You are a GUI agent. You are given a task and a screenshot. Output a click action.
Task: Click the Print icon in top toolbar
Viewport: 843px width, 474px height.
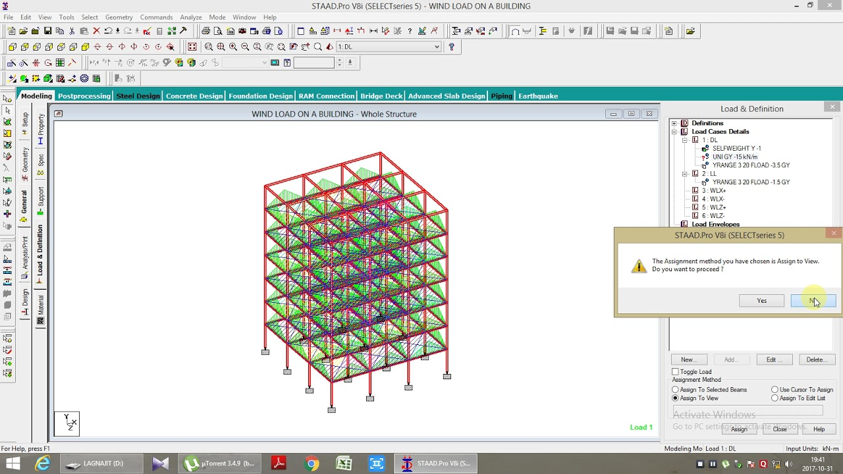click(x=205, y=31)
